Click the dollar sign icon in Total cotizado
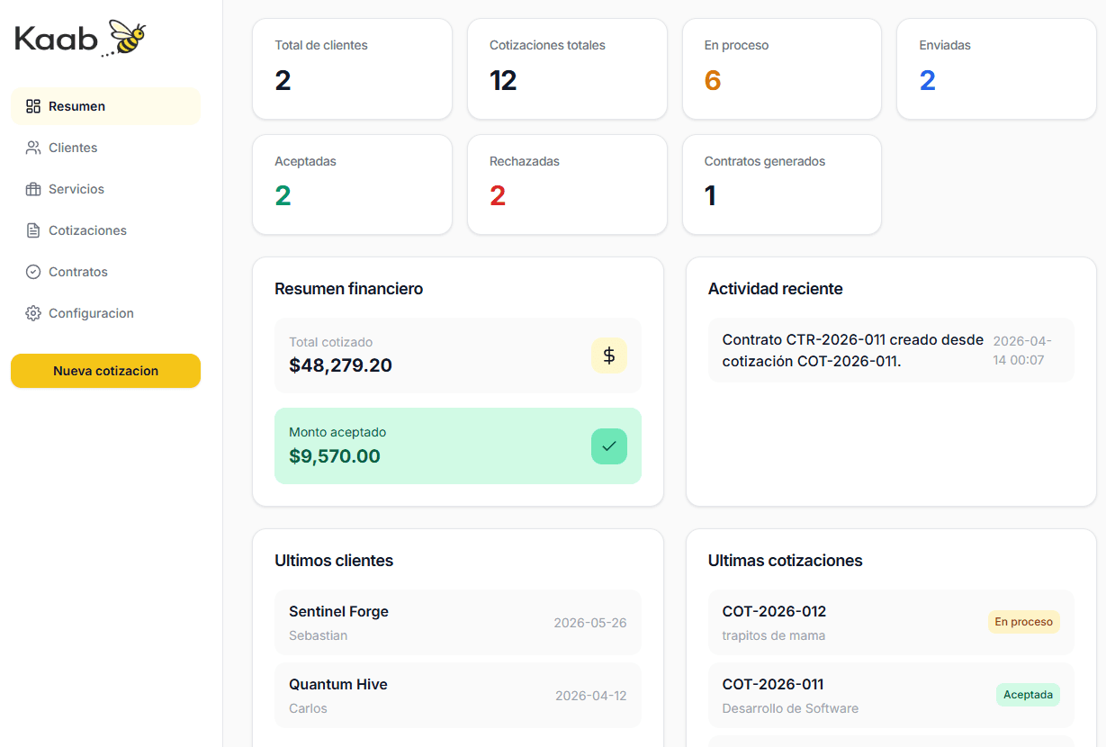The height and width of the screenshot is (747, 1106). (x=609, y=355)
